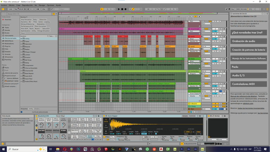Open Packs under Places
Image resolution: width=270 pixels, height=152 pixels.
pos(7,68)
